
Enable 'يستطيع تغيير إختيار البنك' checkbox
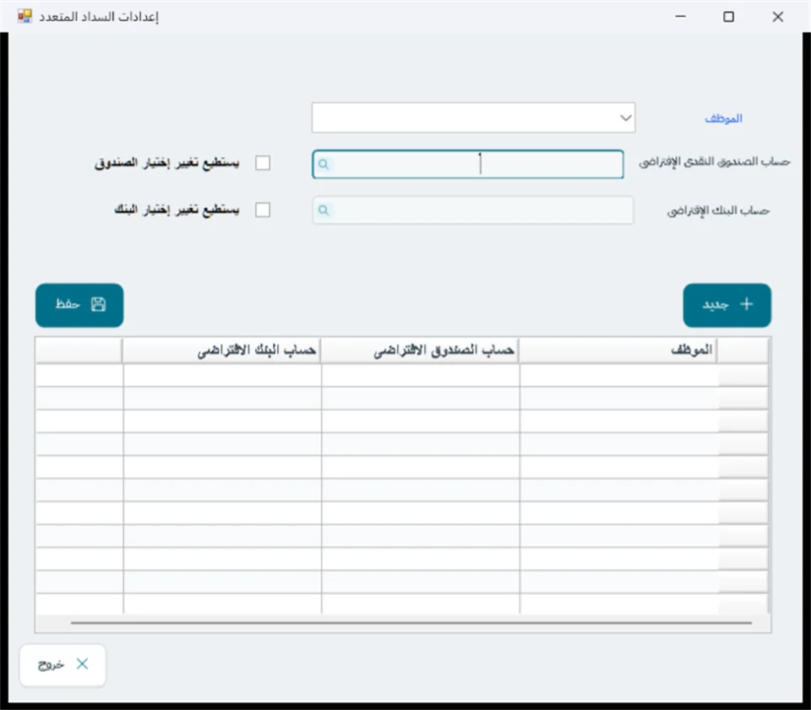tap(263, 210)
